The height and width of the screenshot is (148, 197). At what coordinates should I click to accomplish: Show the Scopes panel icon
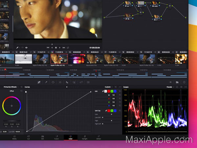[x=177, y=82]
